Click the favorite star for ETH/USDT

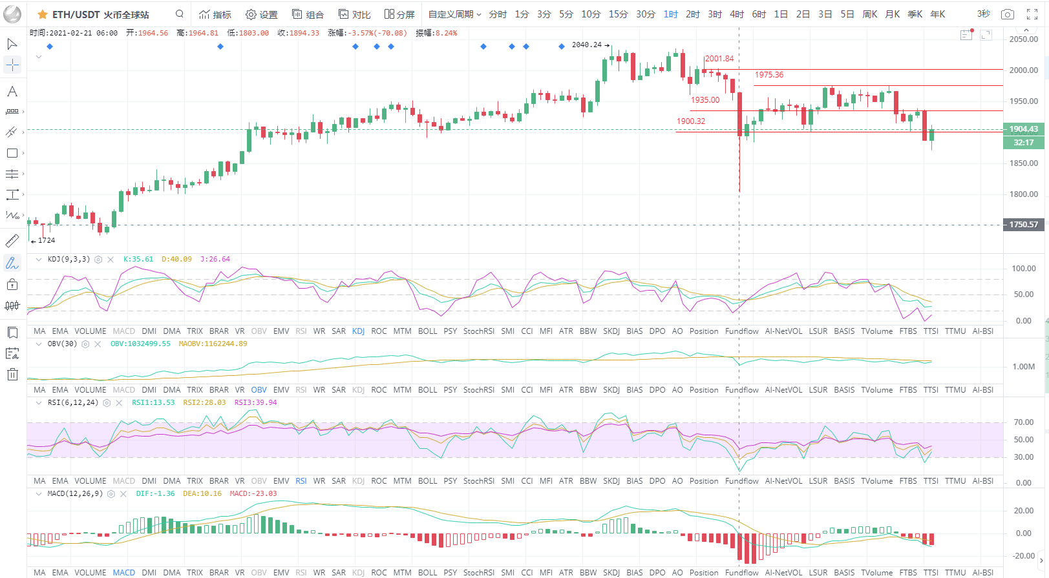(x=43, y=14)
